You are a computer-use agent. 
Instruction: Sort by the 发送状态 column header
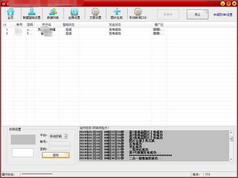(x=115, y=25)
